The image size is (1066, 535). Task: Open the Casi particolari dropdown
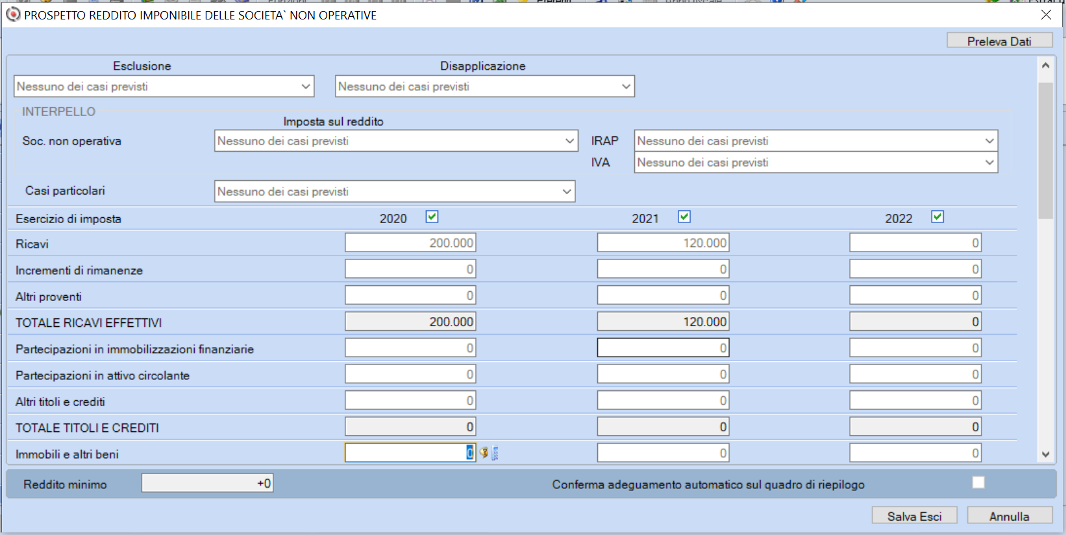pyautogui.click(x=395, y=191)
